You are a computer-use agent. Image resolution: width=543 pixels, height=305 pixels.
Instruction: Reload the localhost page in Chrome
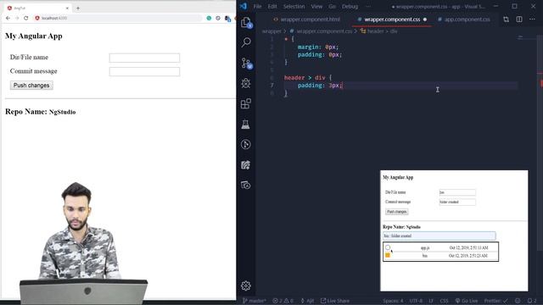pyautogui.click(x=26, y=18)
